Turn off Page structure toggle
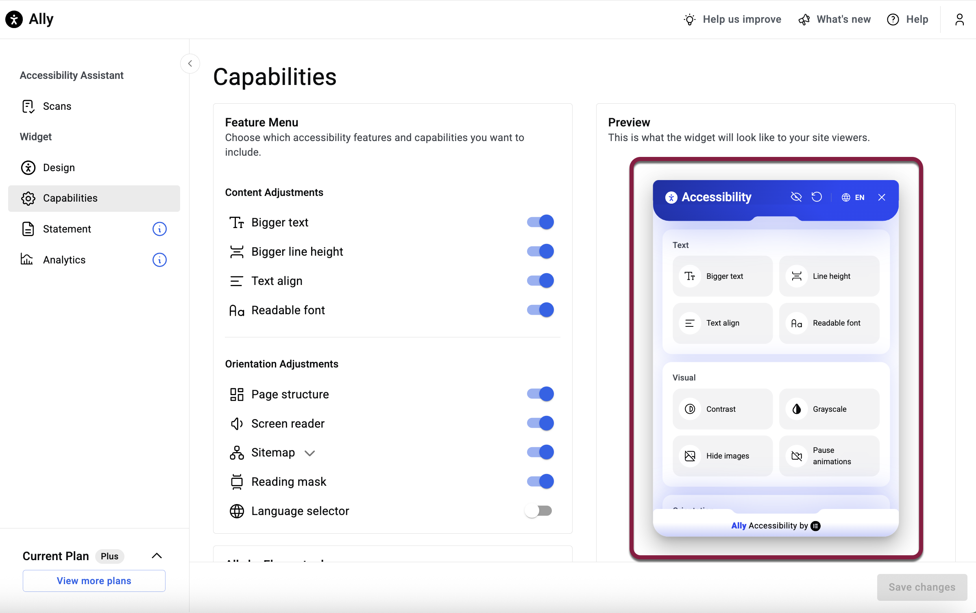 (540, 394)
